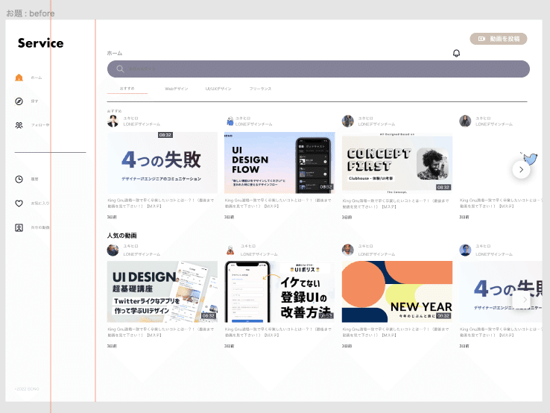The image size is (550, 413).
Task: Click next arrow on recommended carousel
Action: click(x=521, y=170)
